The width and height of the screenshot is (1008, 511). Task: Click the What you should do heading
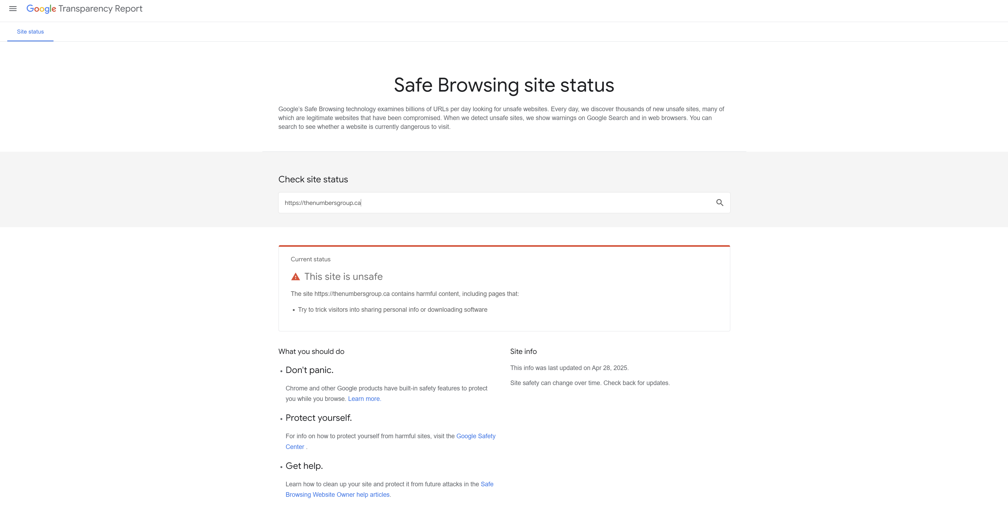(x=311, y=351)
